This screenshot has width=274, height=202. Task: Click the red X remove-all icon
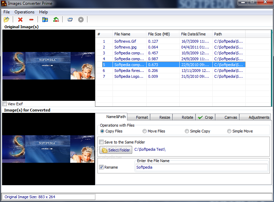point(20,20)
